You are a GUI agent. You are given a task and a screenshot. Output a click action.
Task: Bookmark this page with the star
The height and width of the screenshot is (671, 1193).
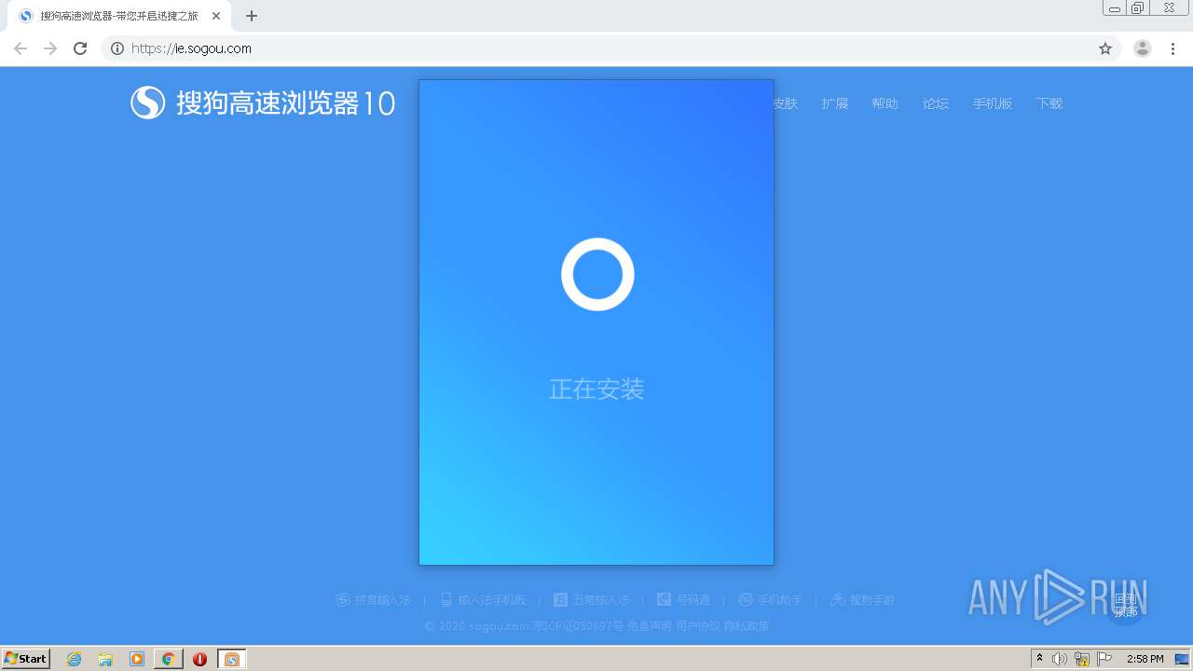click(1105, 48)
